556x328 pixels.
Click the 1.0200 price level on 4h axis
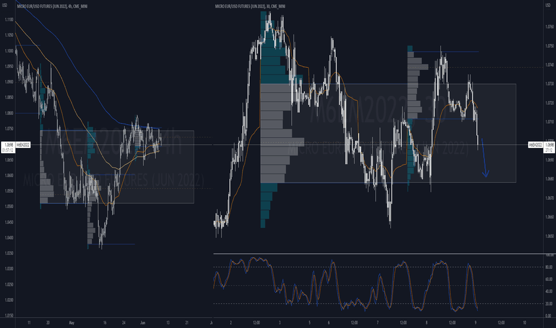[9, 300]
